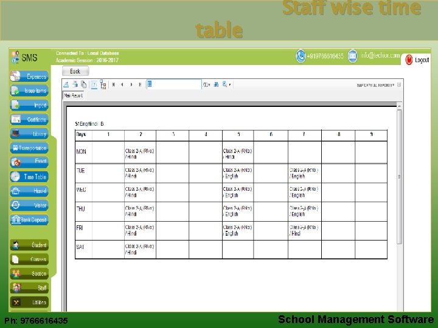Click the SAP Crystal Reports label
The image size is (438, 328).
pyautogui.click(x=375, y=85)
